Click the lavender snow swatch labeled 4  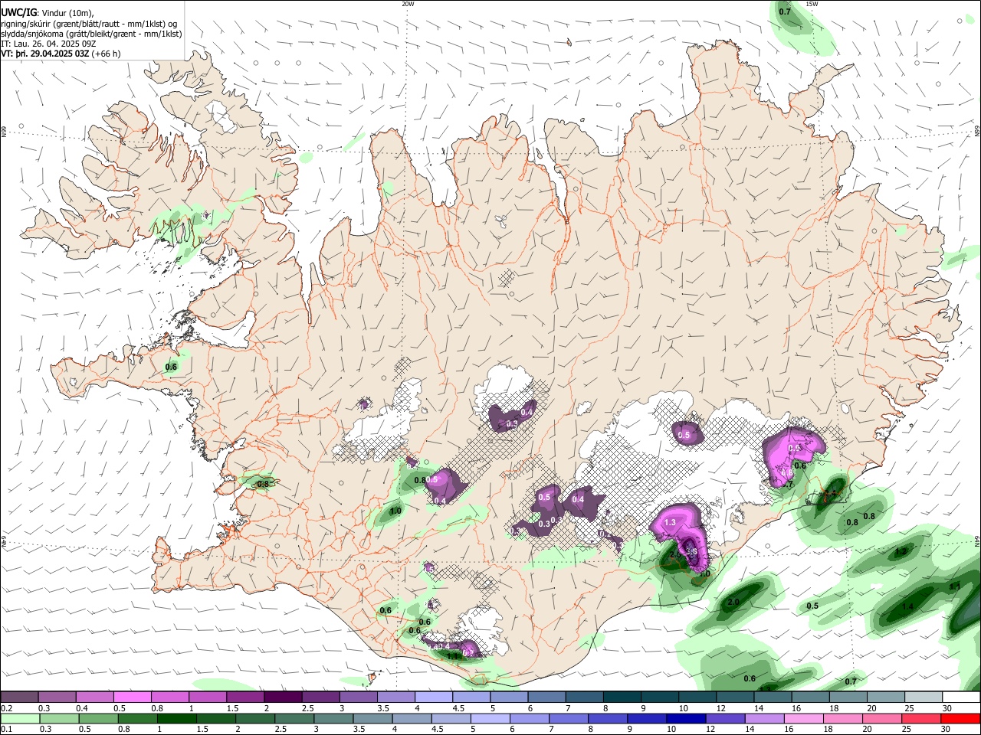pos(433,697)
